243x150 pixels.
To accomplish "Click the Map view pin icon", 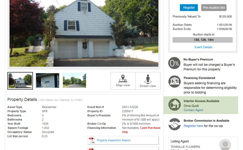I will [x=123, y=79].
